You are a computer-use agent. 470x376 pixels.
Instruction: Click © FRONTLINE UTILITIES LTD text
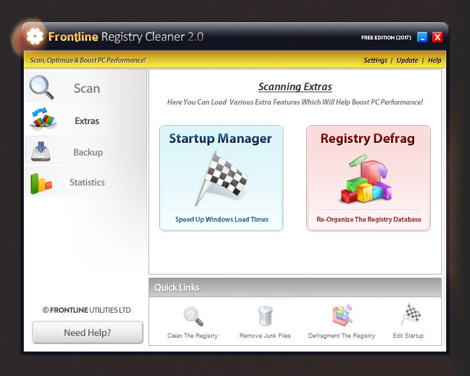(86, 310)
